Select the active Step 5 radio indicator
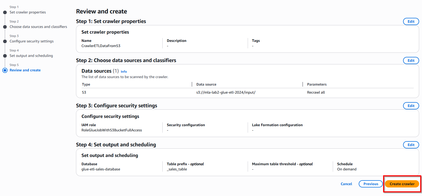422x196 pixels. [x=5, y=70]
